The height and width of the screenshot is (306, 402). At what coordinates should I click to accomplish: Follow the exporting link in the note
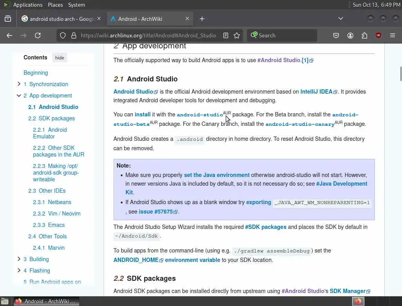(x=258, y=202)
